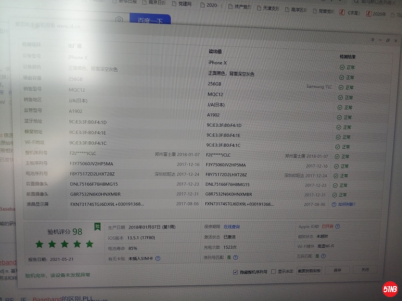
Task: Click question icon beside Apple ID锁 已开启
Action: pyautogui.click(x=338, y=227)
